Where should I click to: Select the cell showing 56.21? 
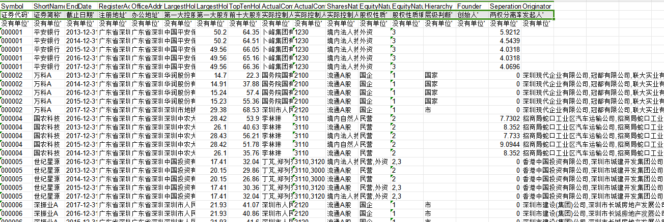[244, 135]
